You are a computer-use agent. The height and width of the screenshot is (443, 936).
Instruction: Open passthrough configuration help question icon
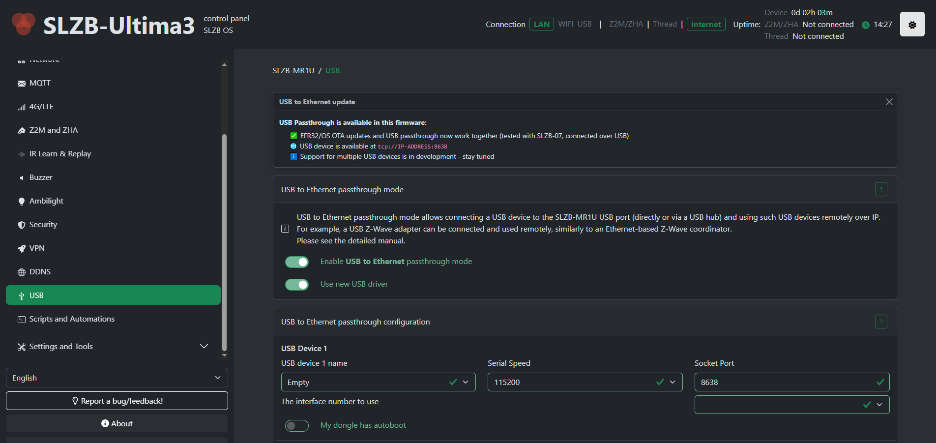click(881, 322)
